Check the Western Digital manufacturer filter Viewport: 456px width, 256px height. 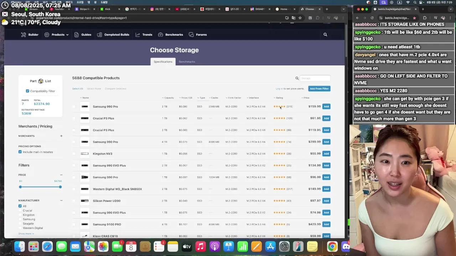tap(20, 228)
